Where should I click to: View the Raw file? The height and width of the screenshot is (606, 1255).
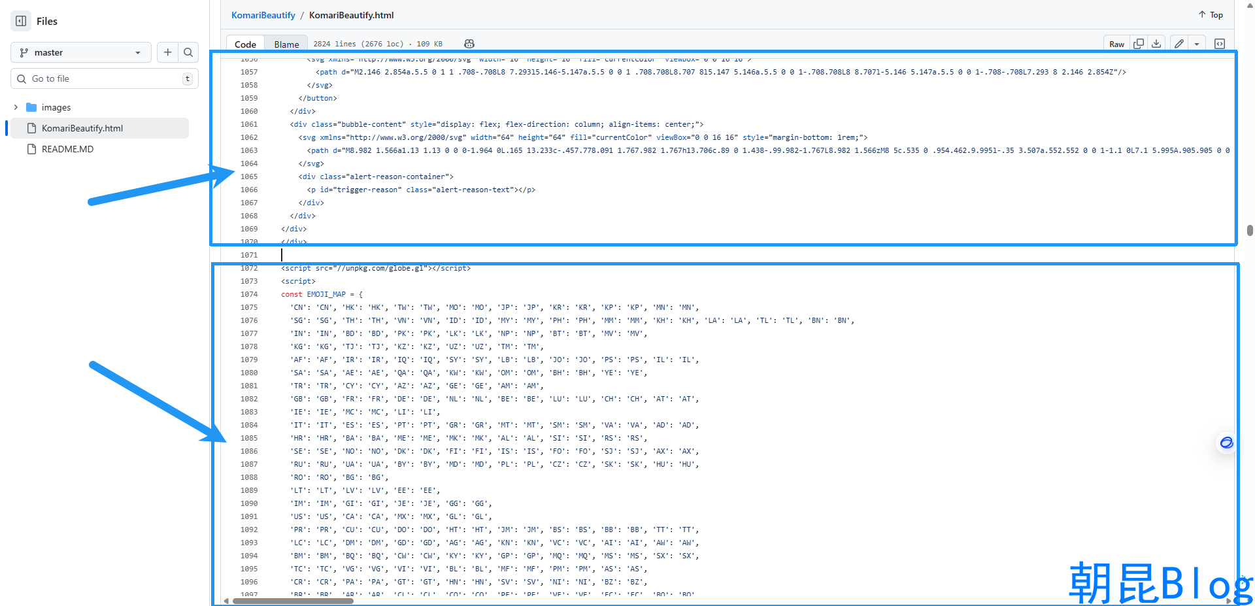tap(1116, 44)
